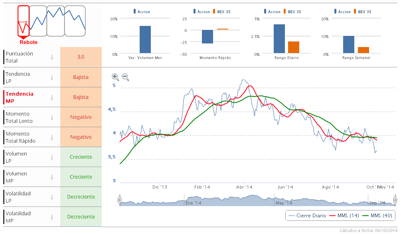Toggle the Cierre Diario series in legend
Screen dimensions: 401x234
[x=306, y=216]
